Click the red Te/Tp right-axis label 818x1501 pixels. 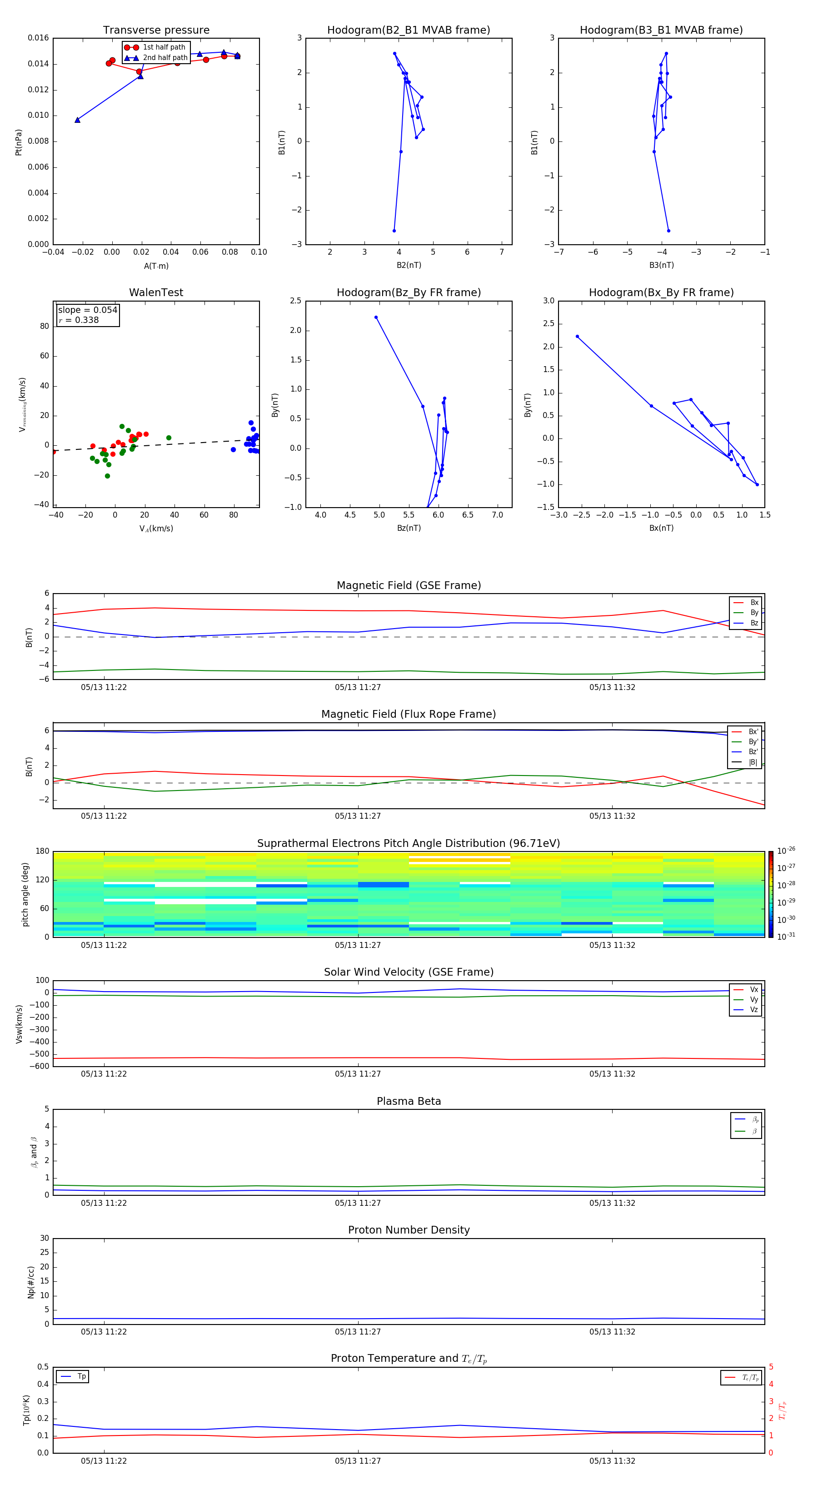(782, 1410)
